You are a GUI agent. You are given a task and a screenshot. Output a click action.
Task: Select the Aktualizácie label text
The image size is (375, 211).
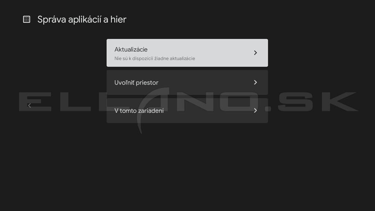point(131,49)
